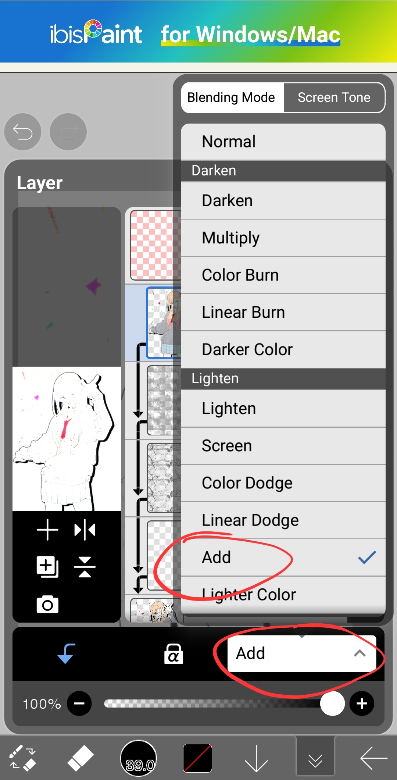Duplicate the current layer
This screenshot has height=780, width=397.
tap(47, 567)
